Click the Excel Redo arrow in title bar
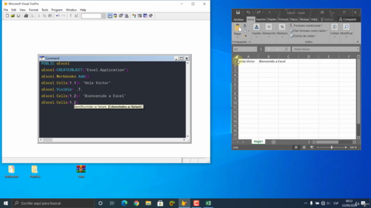 (259, 13)
